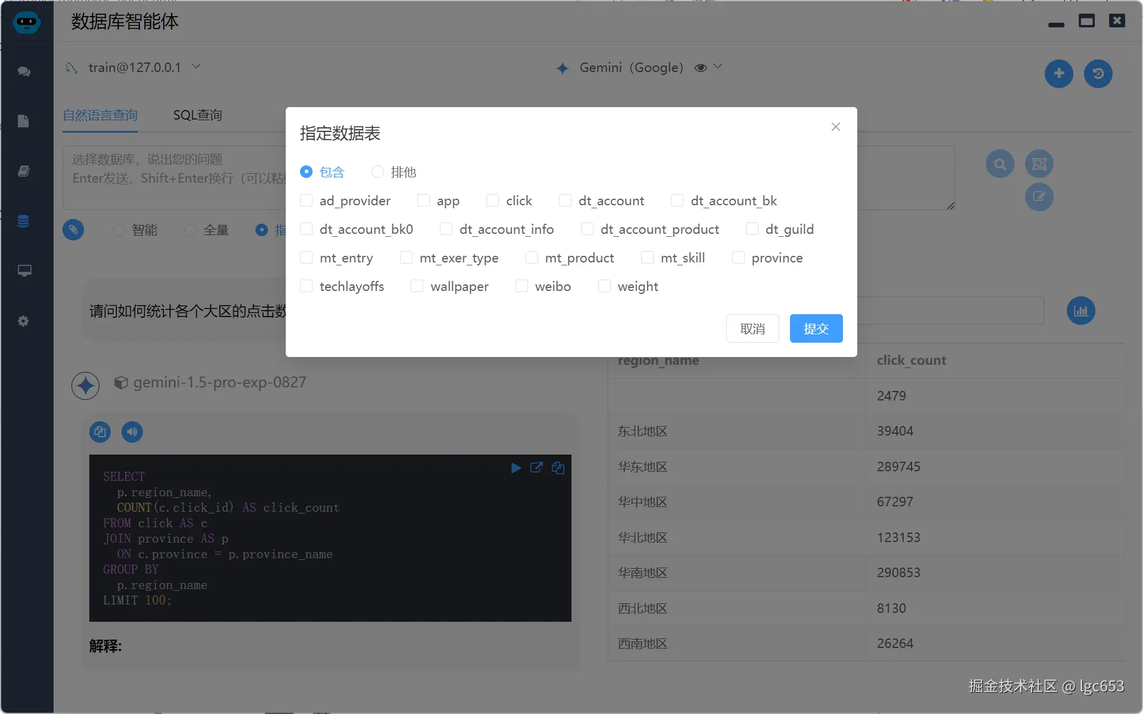
Task: Switch to the SQL查询 tab
Action: (197, 115)
